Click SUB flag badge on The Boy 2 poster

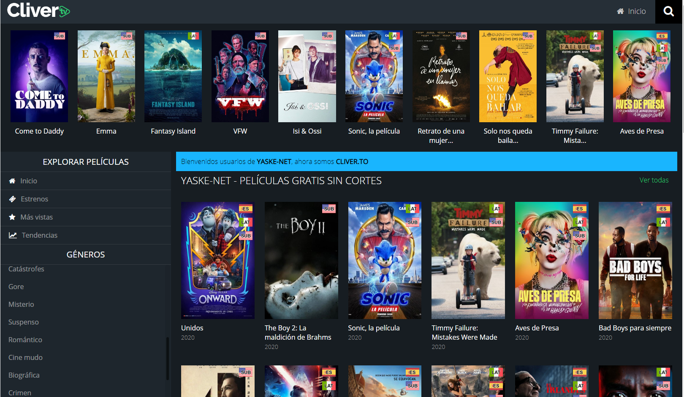click(x=329, y=209)
